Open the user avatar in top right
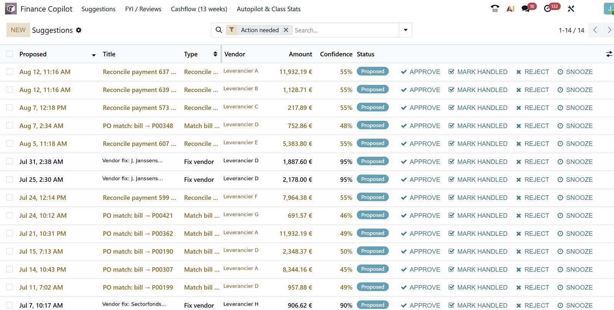614x310 pixels. (609, 8)
